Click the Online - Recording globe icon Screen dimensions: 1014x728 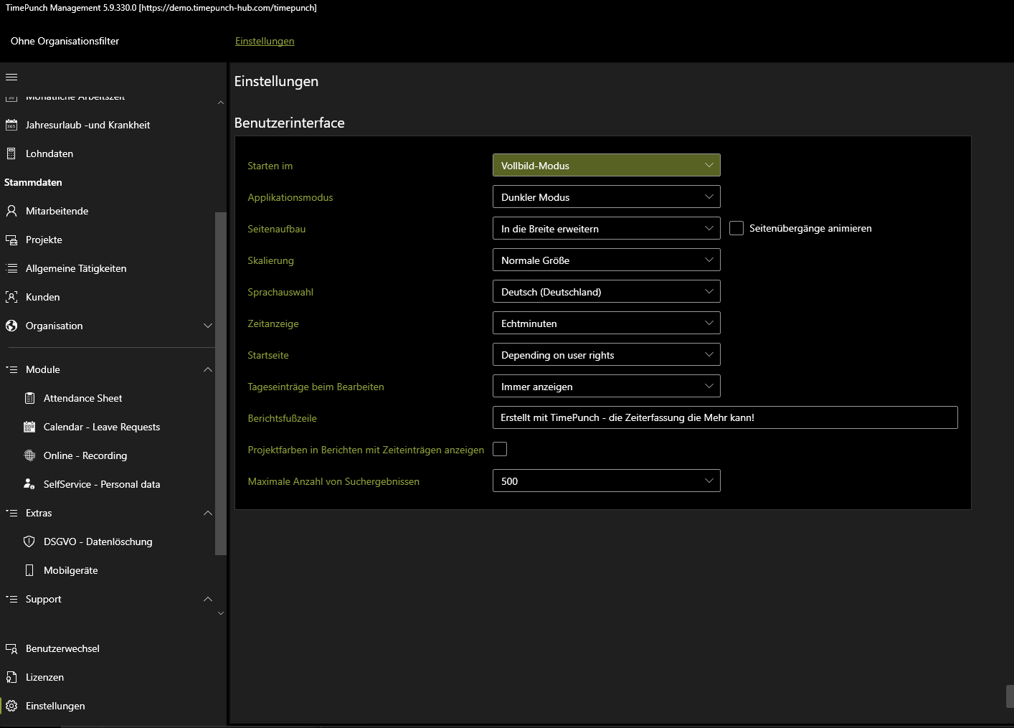pos(29,455)
